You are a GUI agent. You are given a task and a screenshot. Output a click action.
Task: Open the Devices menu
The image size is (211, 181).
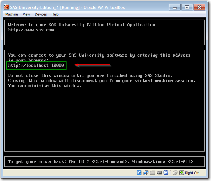[41, 14]
